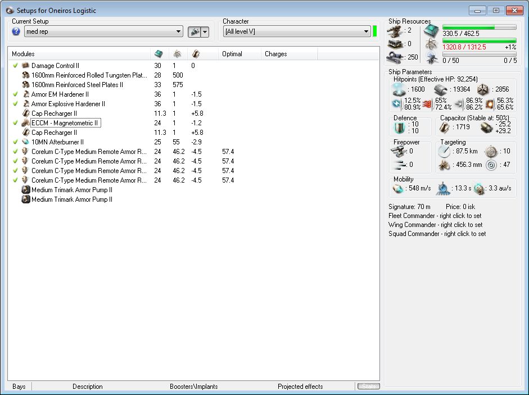The height and width of the screenshot is (395, 529).
Task: Open the Bays tab
Action: pos(19,387)
